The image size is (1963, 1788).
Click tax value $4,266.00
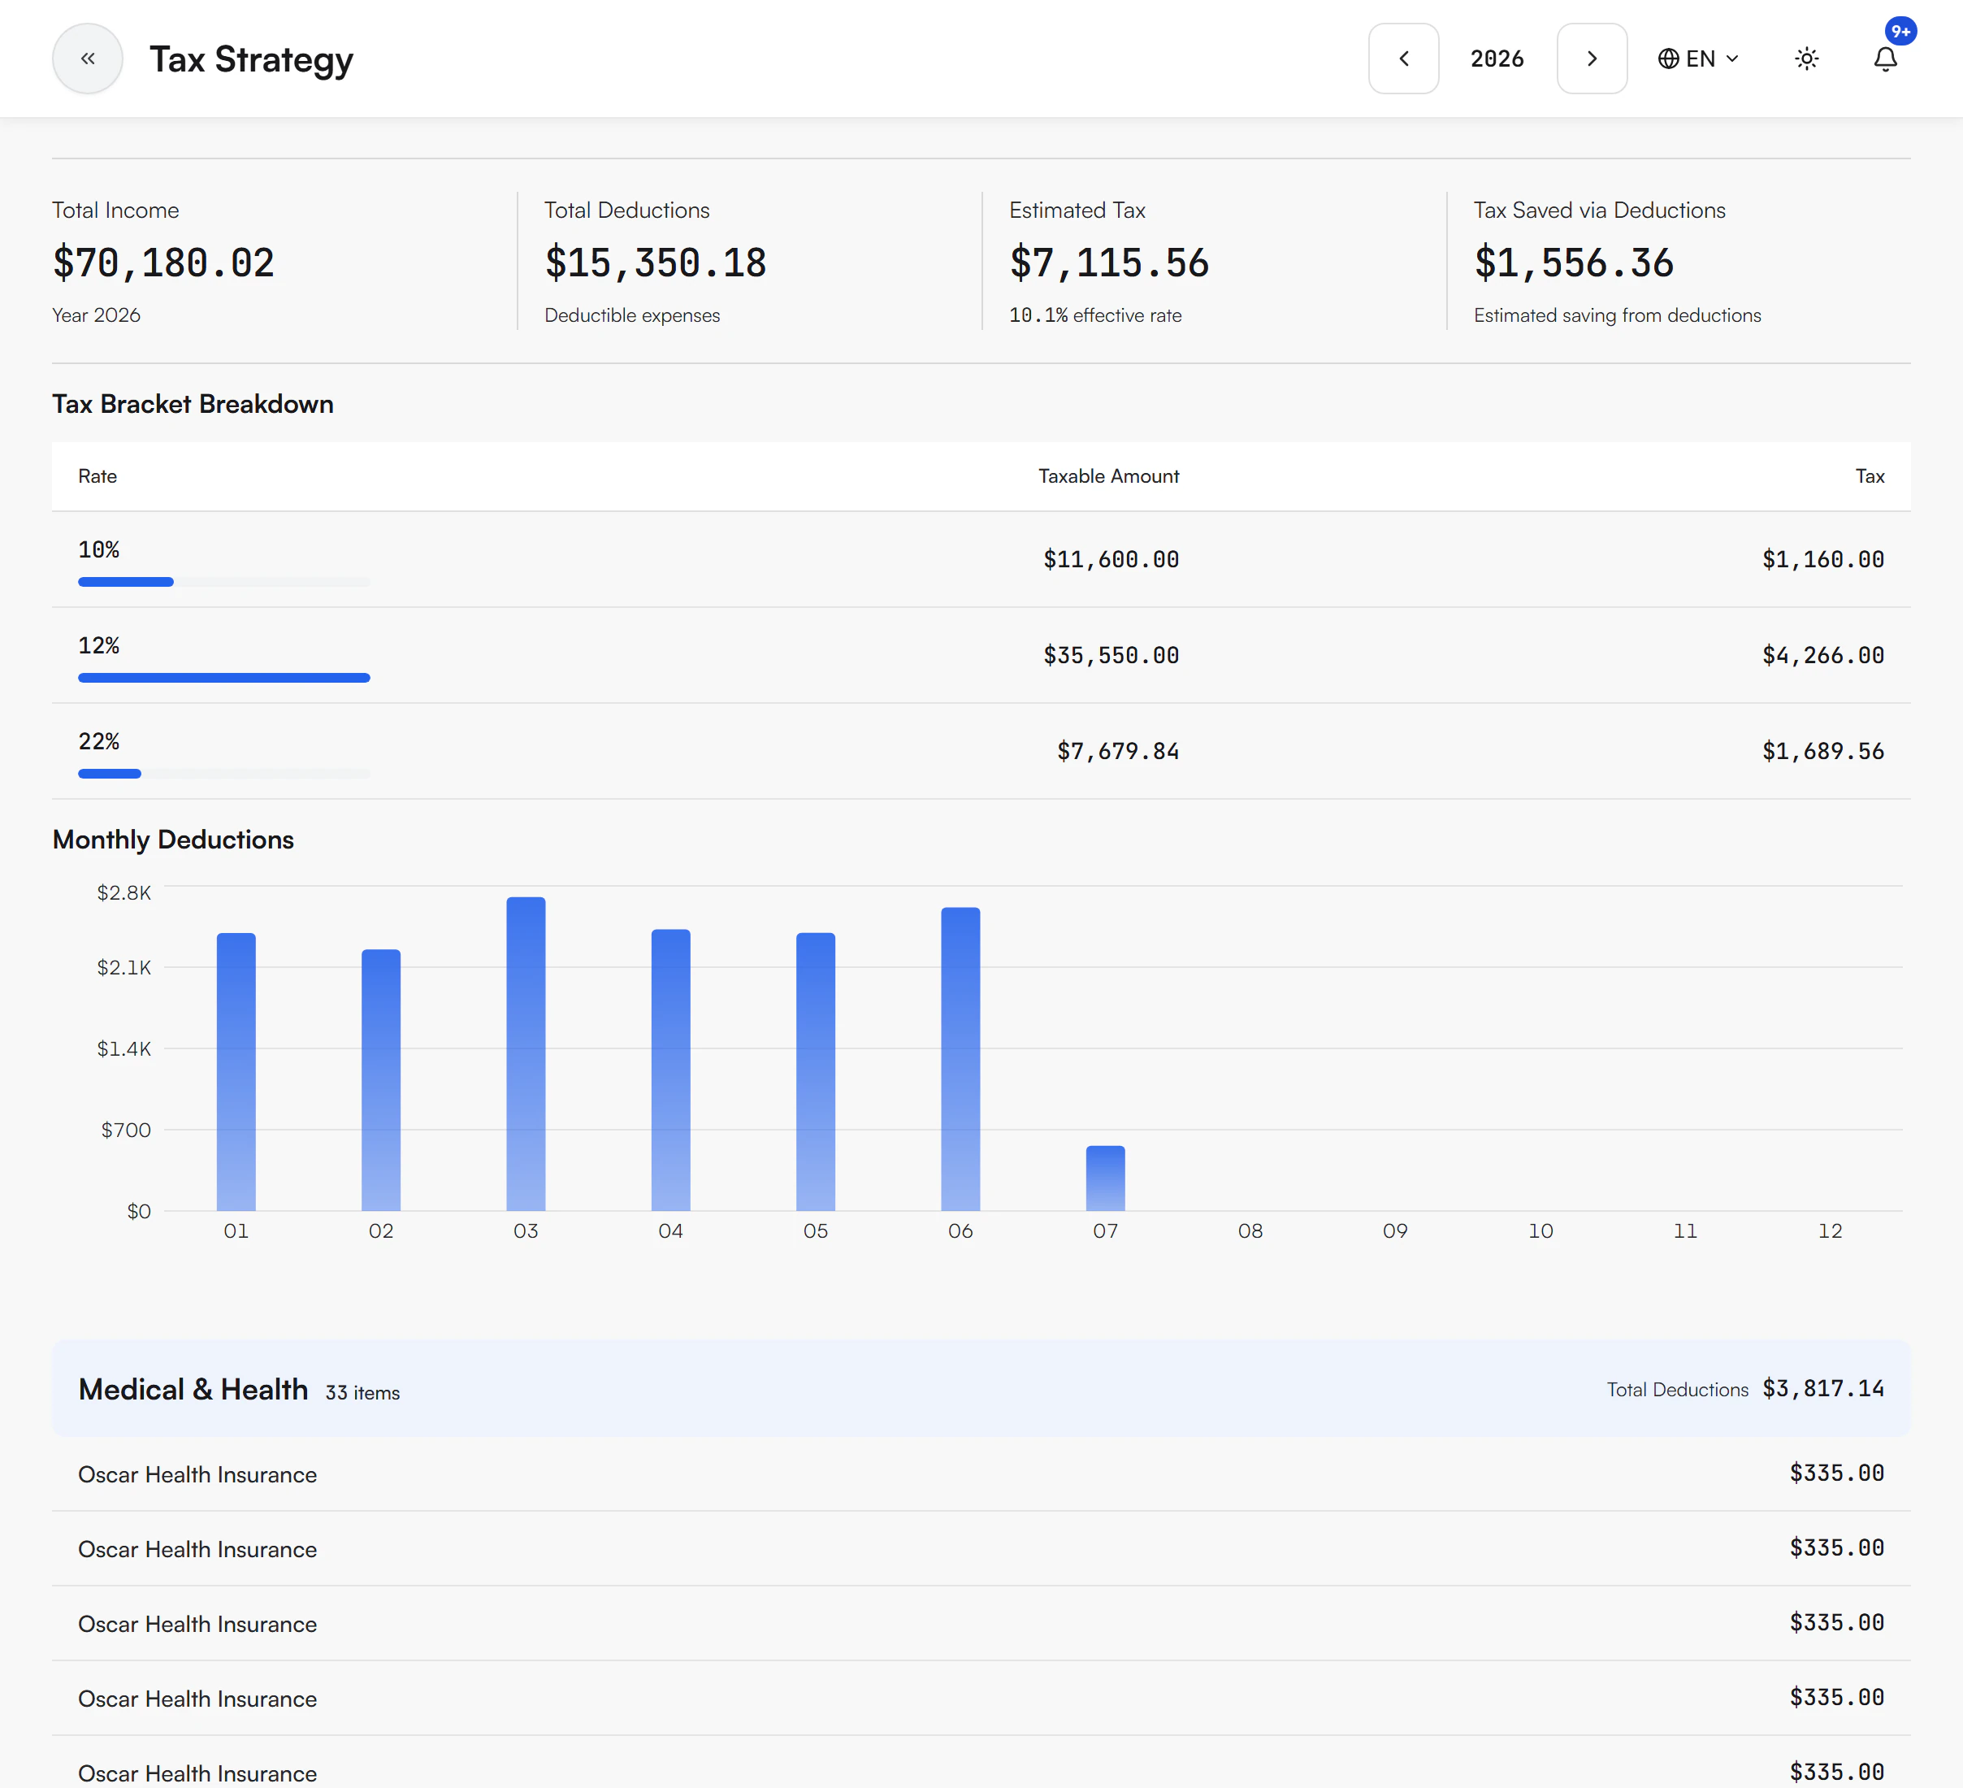click(x=1822, y=655)
